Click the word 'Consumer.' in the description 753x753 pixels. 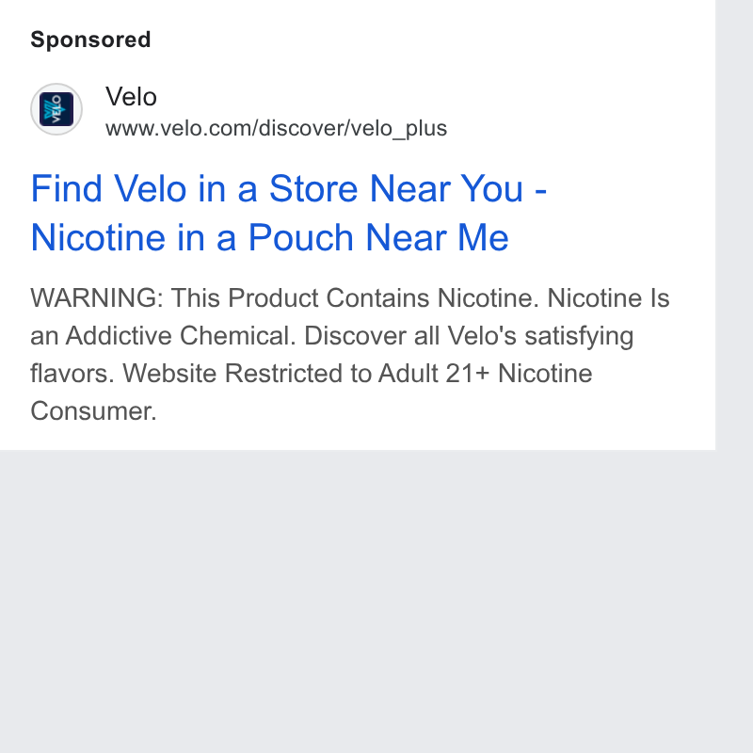93,411
